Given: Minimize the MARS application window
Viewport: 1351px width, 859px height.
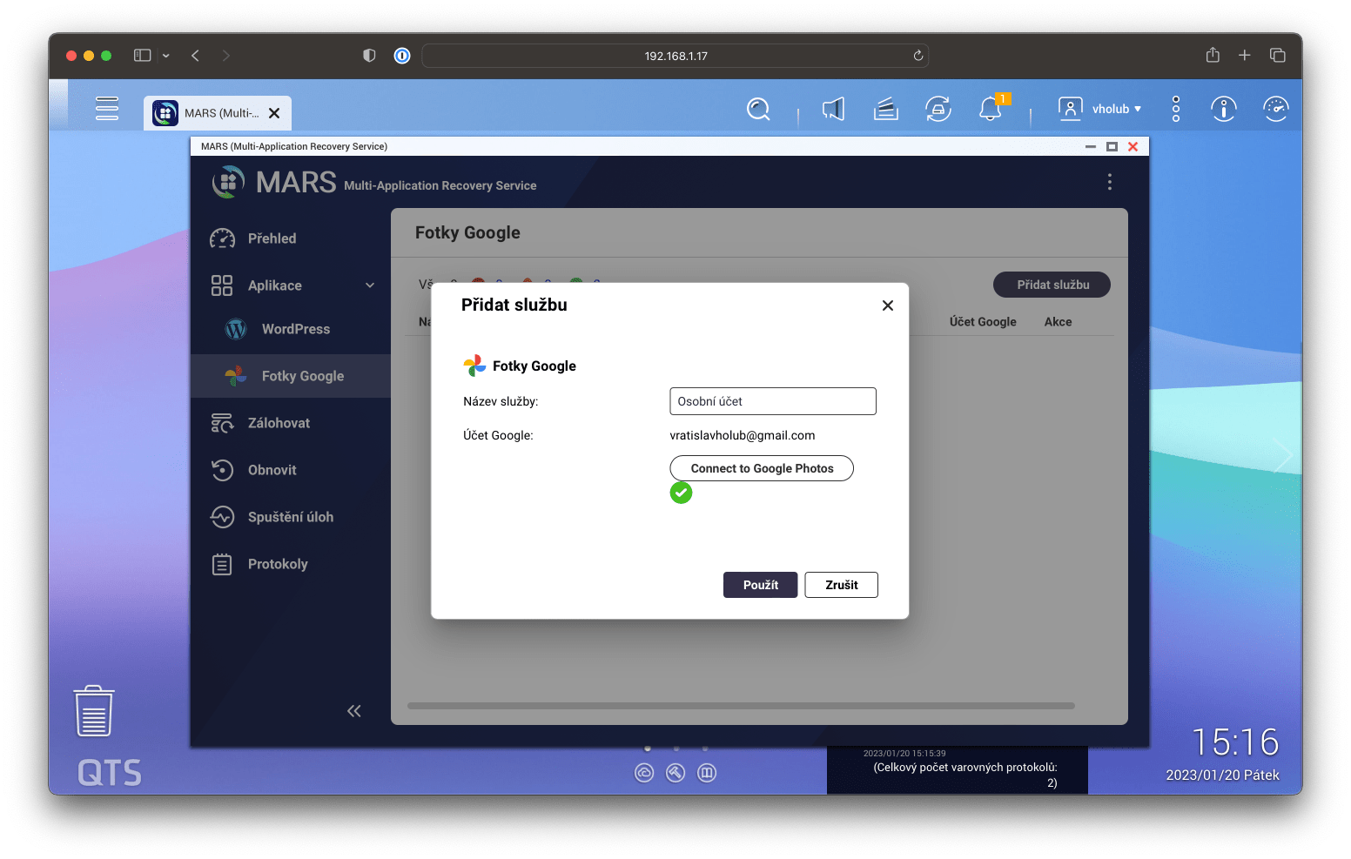Looking at the screenshot, I should pyautogui.click(x=1091, y=147).
